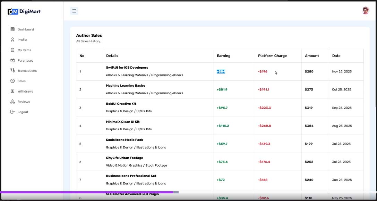
Task: Click the DigiMart logo icon
Action: click(x=13, y=11)
